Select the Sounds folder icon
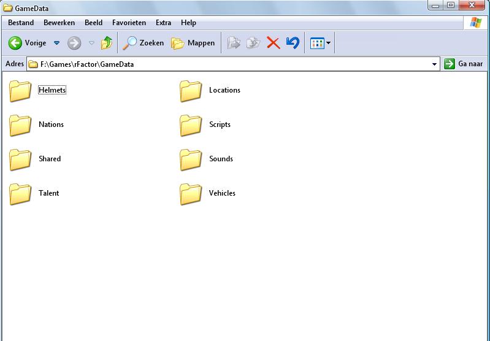Viewport: 490px width, 341px height. (x=191, y=159)
